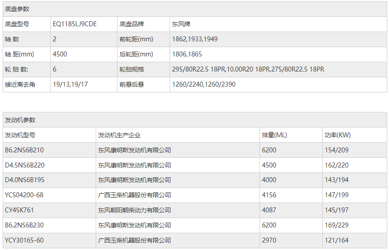Image resolution: width=389 pixels, height=251 pixels.
Task: Select front track value 1862,1933,1949
Action: coord(194,39)
